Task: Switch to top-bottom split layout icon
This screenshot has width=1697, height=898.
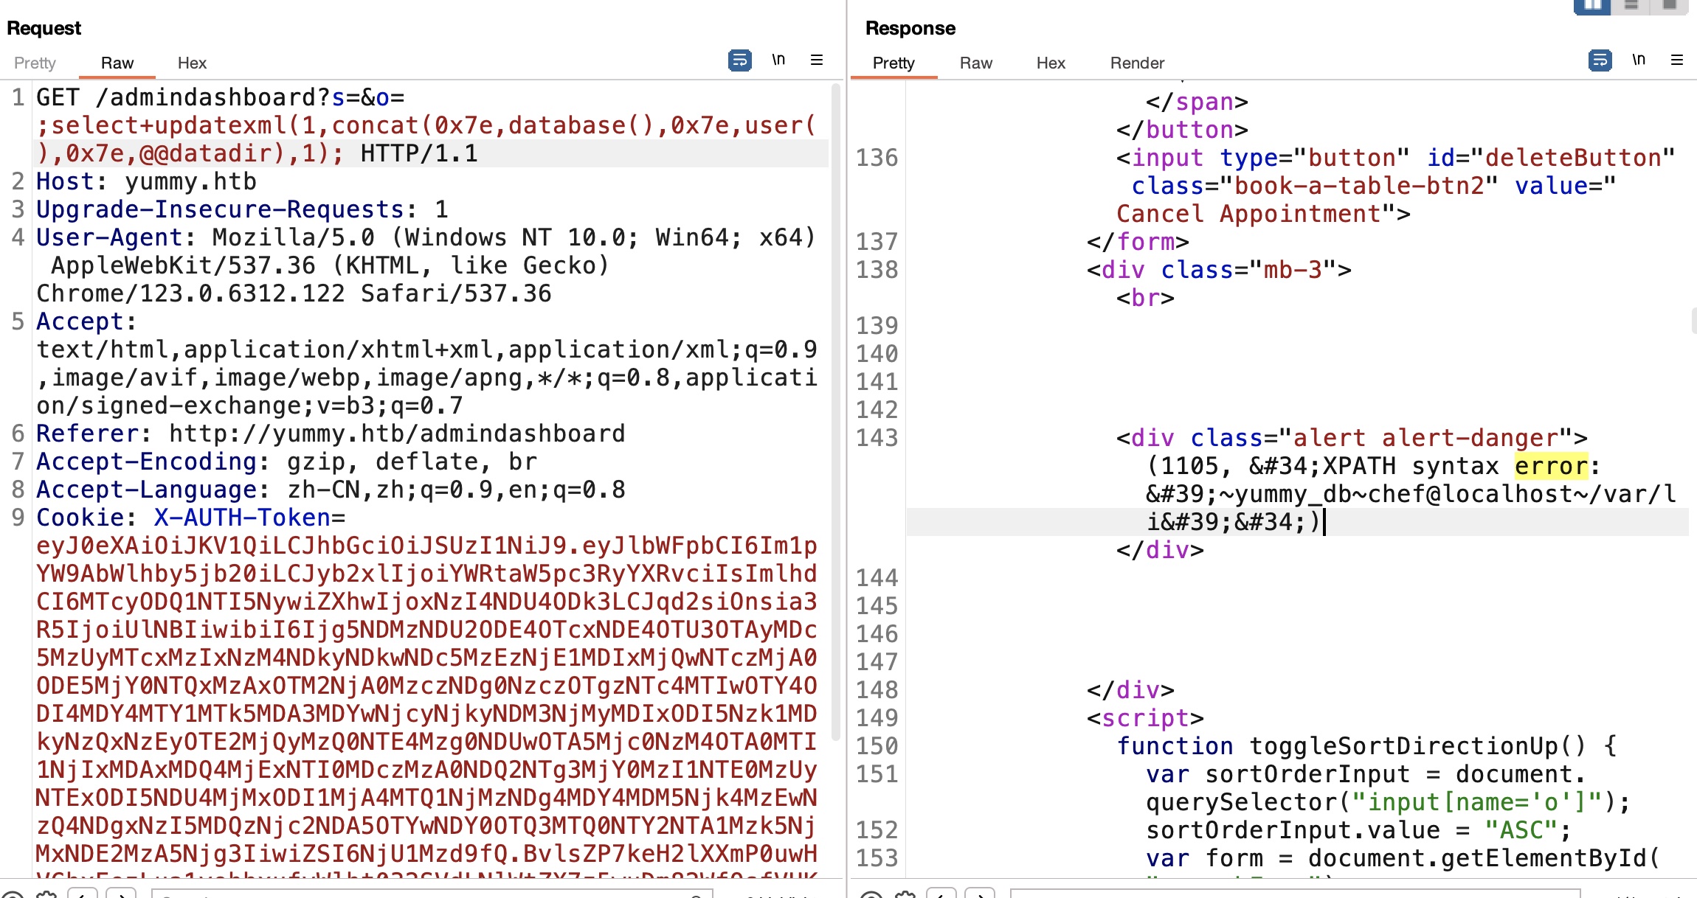Action: [x=1631, y=5]
